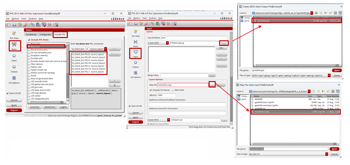The width and height of the screenshot is (350, 165).
Task: Toggle Include PVL Rules checkbox
Action: [x=29, y=40]
